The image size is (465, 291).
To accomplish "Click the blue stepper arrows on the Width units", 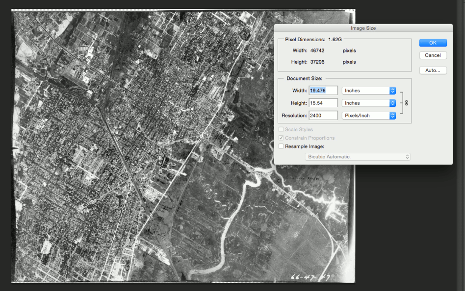I will [392, 90].
